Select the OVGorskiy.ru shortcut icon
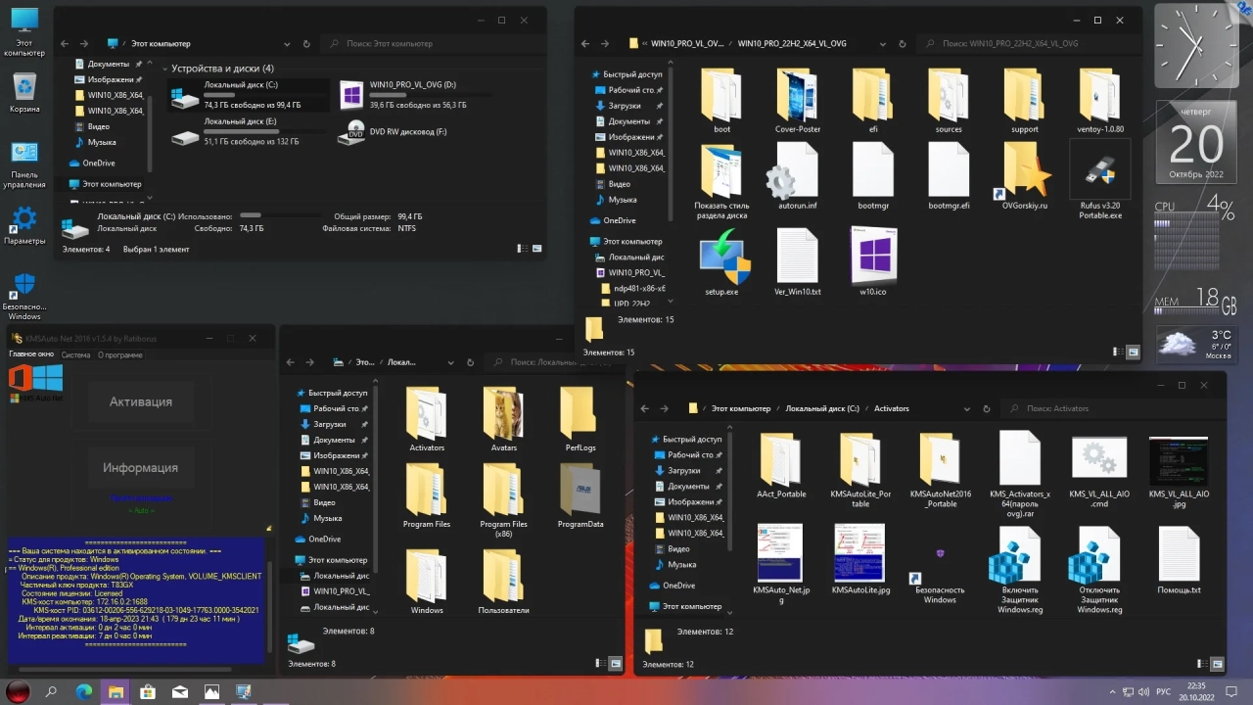The height and width of the screenshot is (705, 1253). pos(1024,177)
